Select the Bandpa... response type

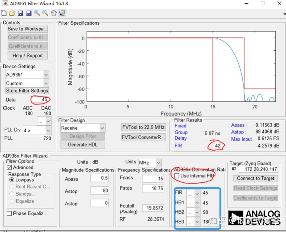(12, 194)
